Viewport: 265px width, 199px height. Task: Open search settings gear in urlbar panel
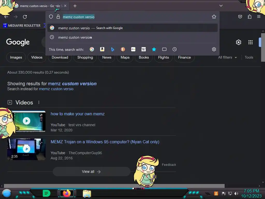[214, 49]
